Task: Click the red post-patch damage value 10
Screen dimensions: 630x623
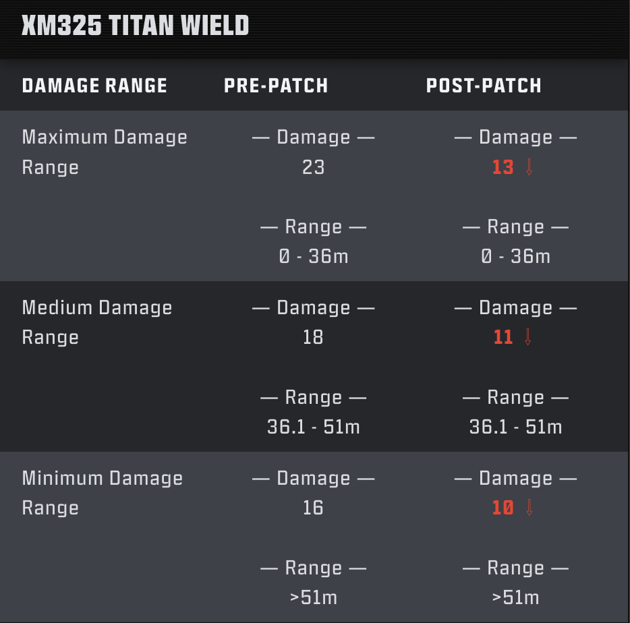Action: pyautogui.click(x=503, y=508)
